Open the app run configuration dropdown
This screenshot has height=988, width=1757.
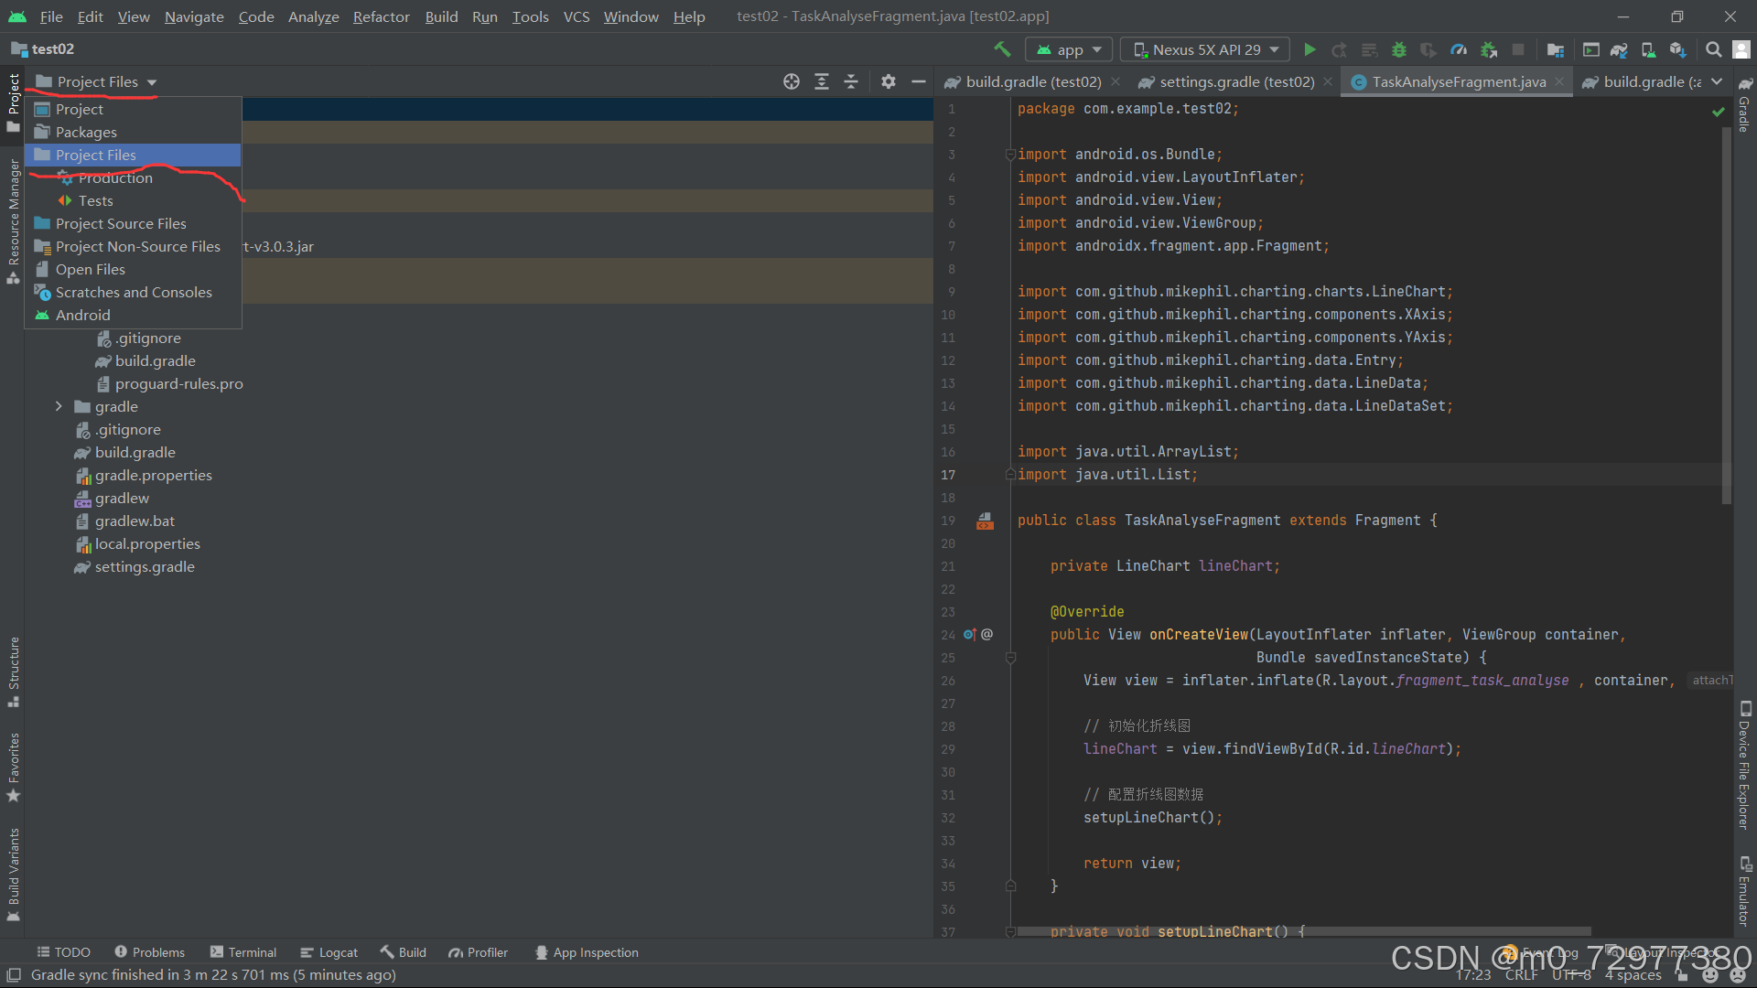click(1069, 49)
